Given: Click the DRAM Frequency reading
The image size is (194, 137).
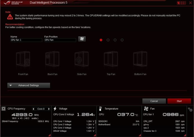Looking at the screenshot, I should pos(26,121).
